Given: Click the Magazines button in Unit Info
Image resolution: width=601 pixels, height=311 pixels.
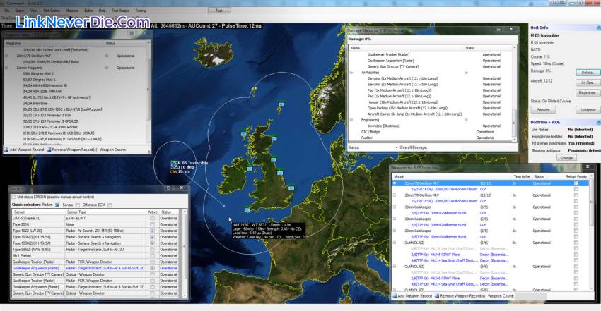Looking at the screenshot, I should (x=587, y=93).
